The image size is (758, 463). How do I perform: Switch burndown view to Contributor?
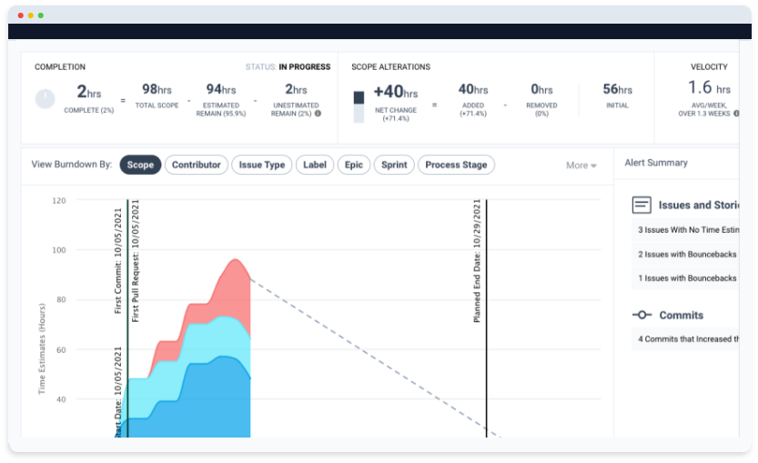coord(197,165)
